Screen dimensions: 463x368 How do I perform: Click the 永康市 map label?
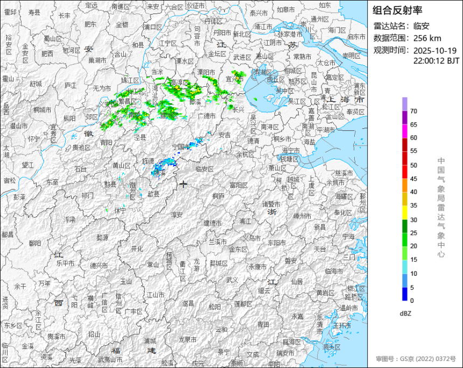click(258, 267)
